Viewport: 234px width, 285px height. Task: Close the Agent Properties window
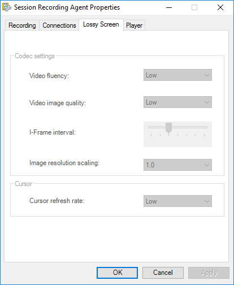coord(220,7)
